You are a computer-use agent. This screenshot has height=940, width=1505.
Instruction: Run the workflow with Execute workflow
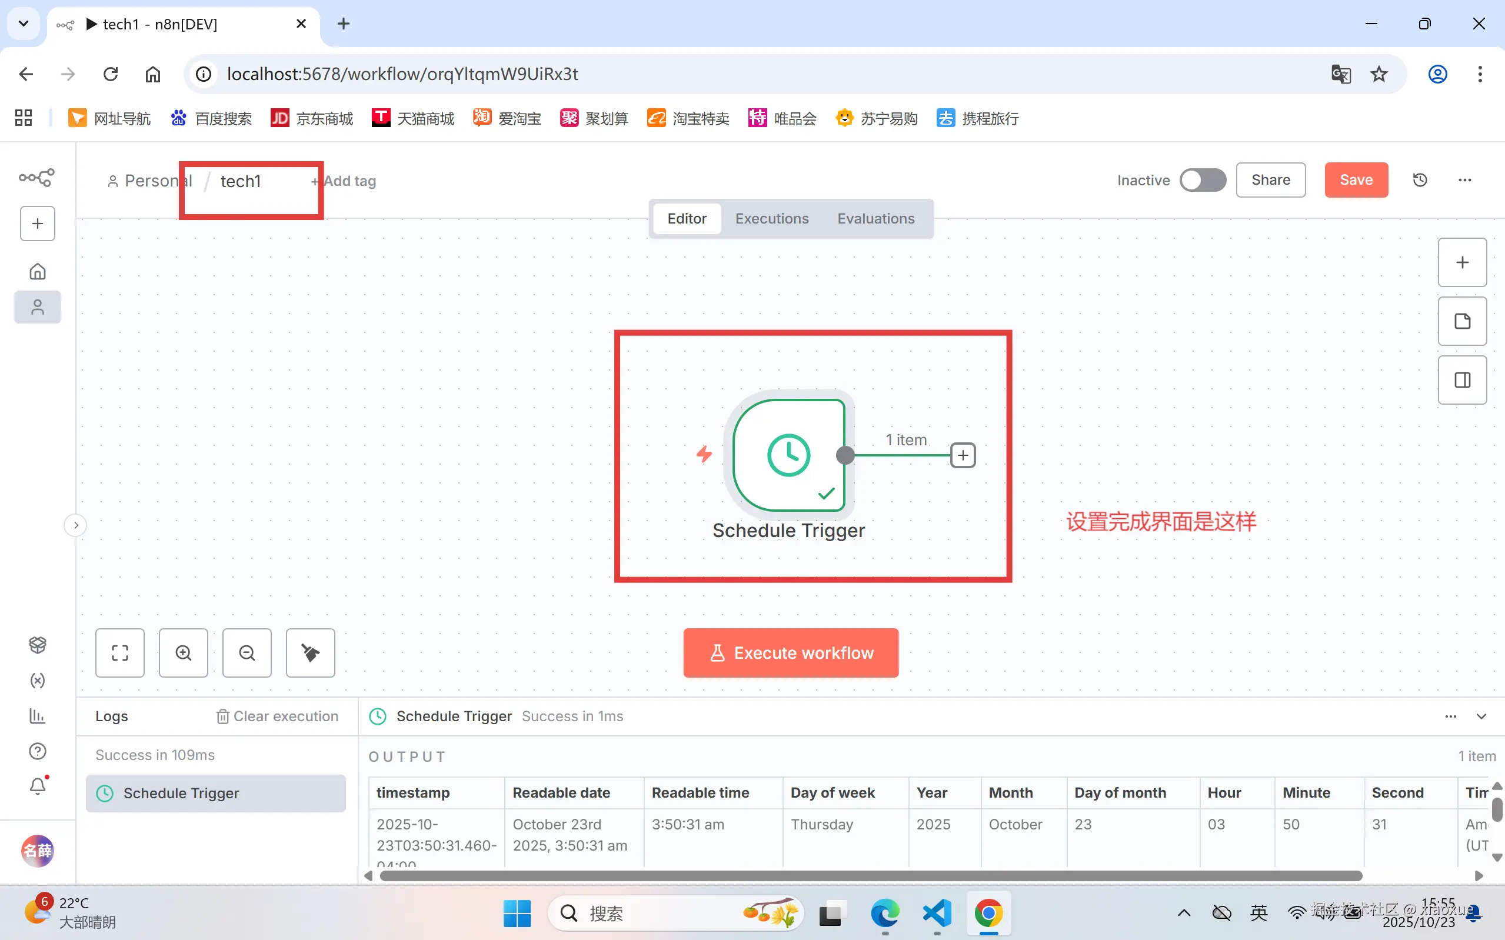(790, 653)
